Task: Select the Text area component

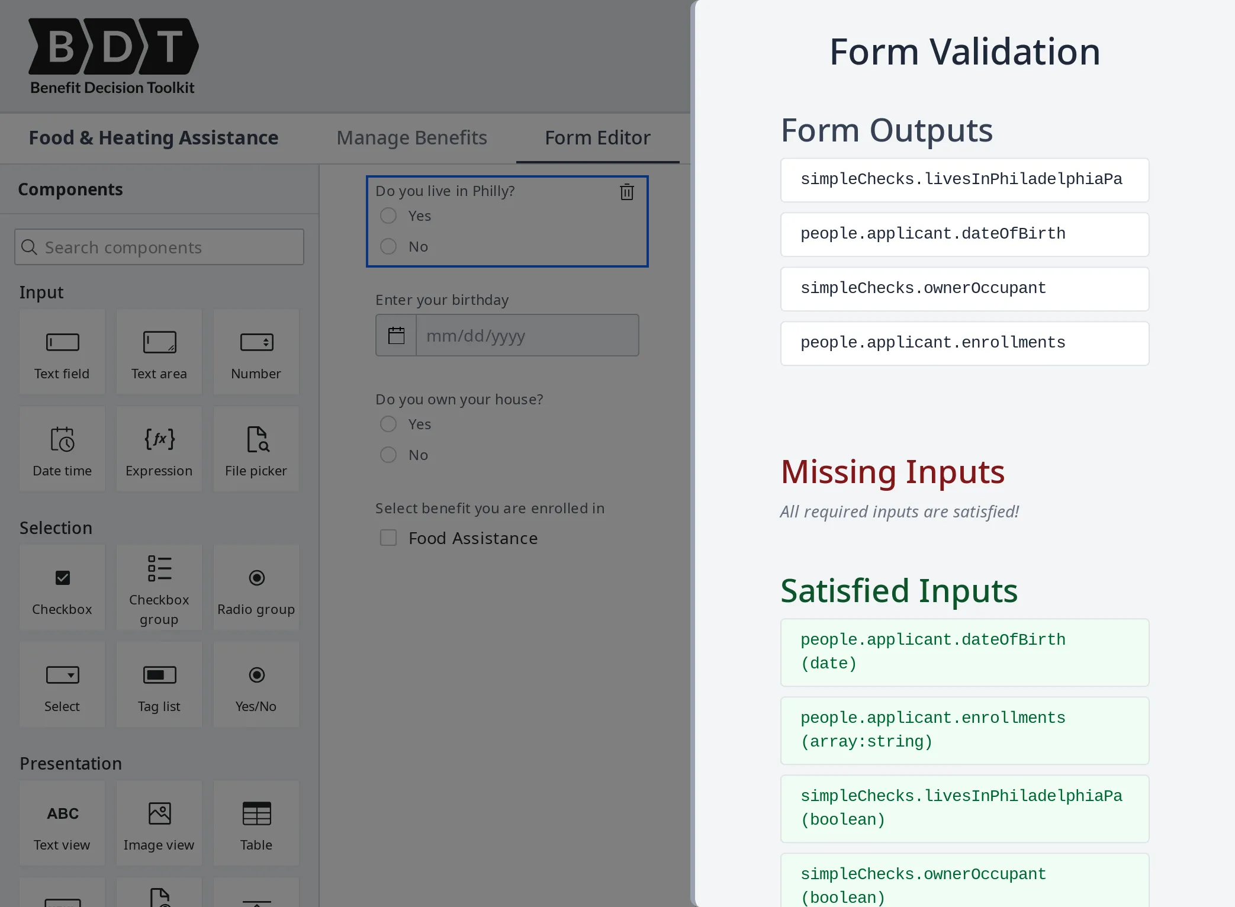Action: pos(159,352)
